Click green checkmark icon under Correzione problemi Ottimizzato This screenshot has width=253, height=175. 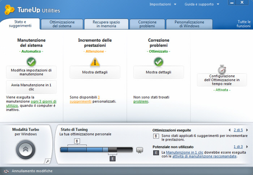tap(159, 62)
